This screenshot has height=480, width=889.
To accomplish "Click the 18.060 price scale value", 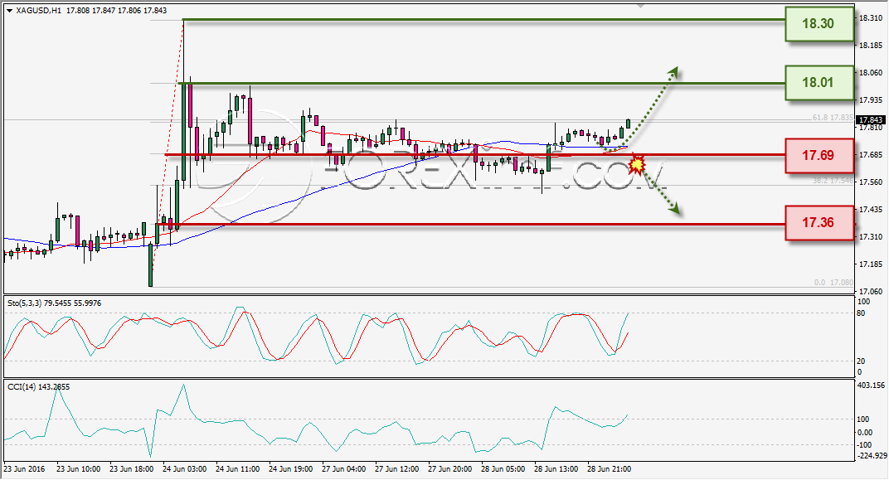I will (x=870, y=72).
